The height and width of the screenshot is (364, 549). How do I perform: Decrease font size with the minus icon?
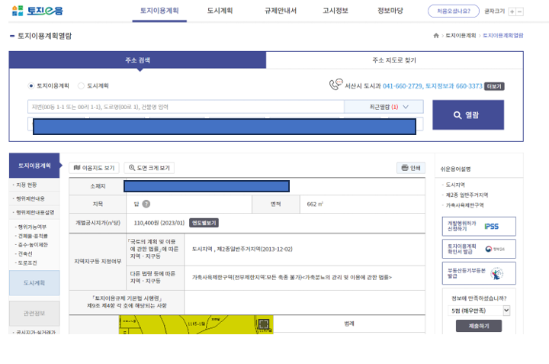click(x=520, y=11)
